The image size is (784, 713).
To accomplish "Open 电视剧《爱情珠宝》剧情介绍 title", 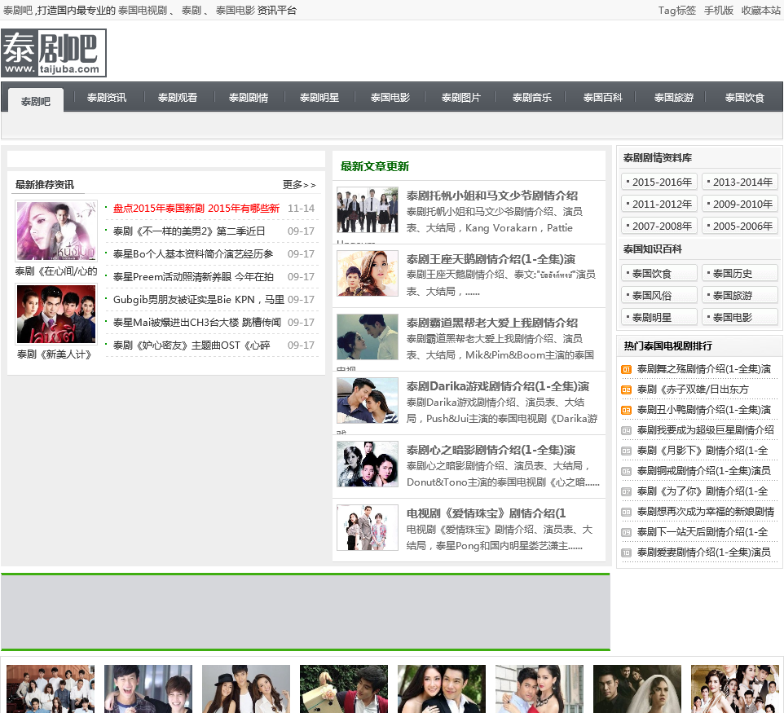I will 486,513.
